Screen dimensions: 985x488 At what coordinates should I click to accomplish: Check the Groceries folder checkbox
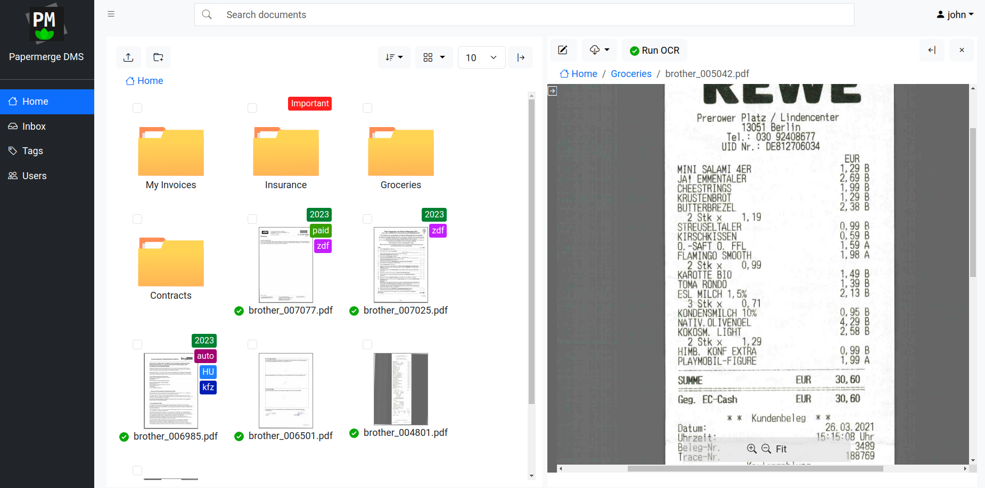point(367,108)
